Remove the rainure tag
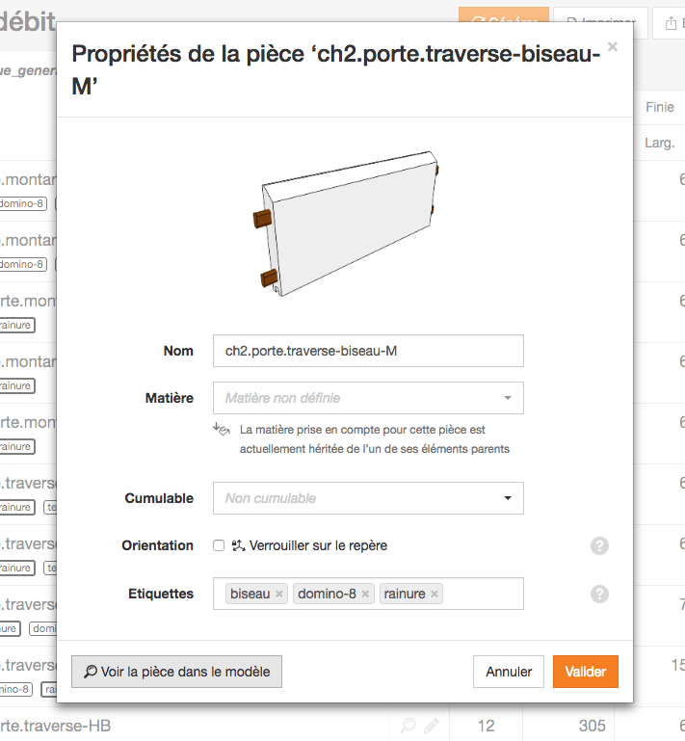 point(435,594)
